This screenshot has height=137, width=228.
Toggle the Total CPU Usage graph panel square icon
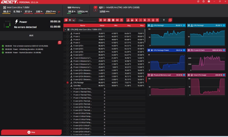point(189,75)
